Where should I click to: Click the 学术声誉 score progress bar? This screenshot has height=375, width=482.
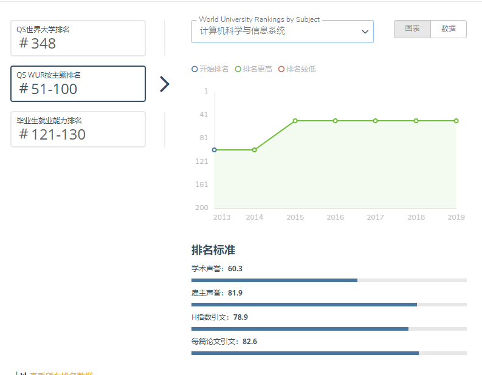[x=329, y=280]
